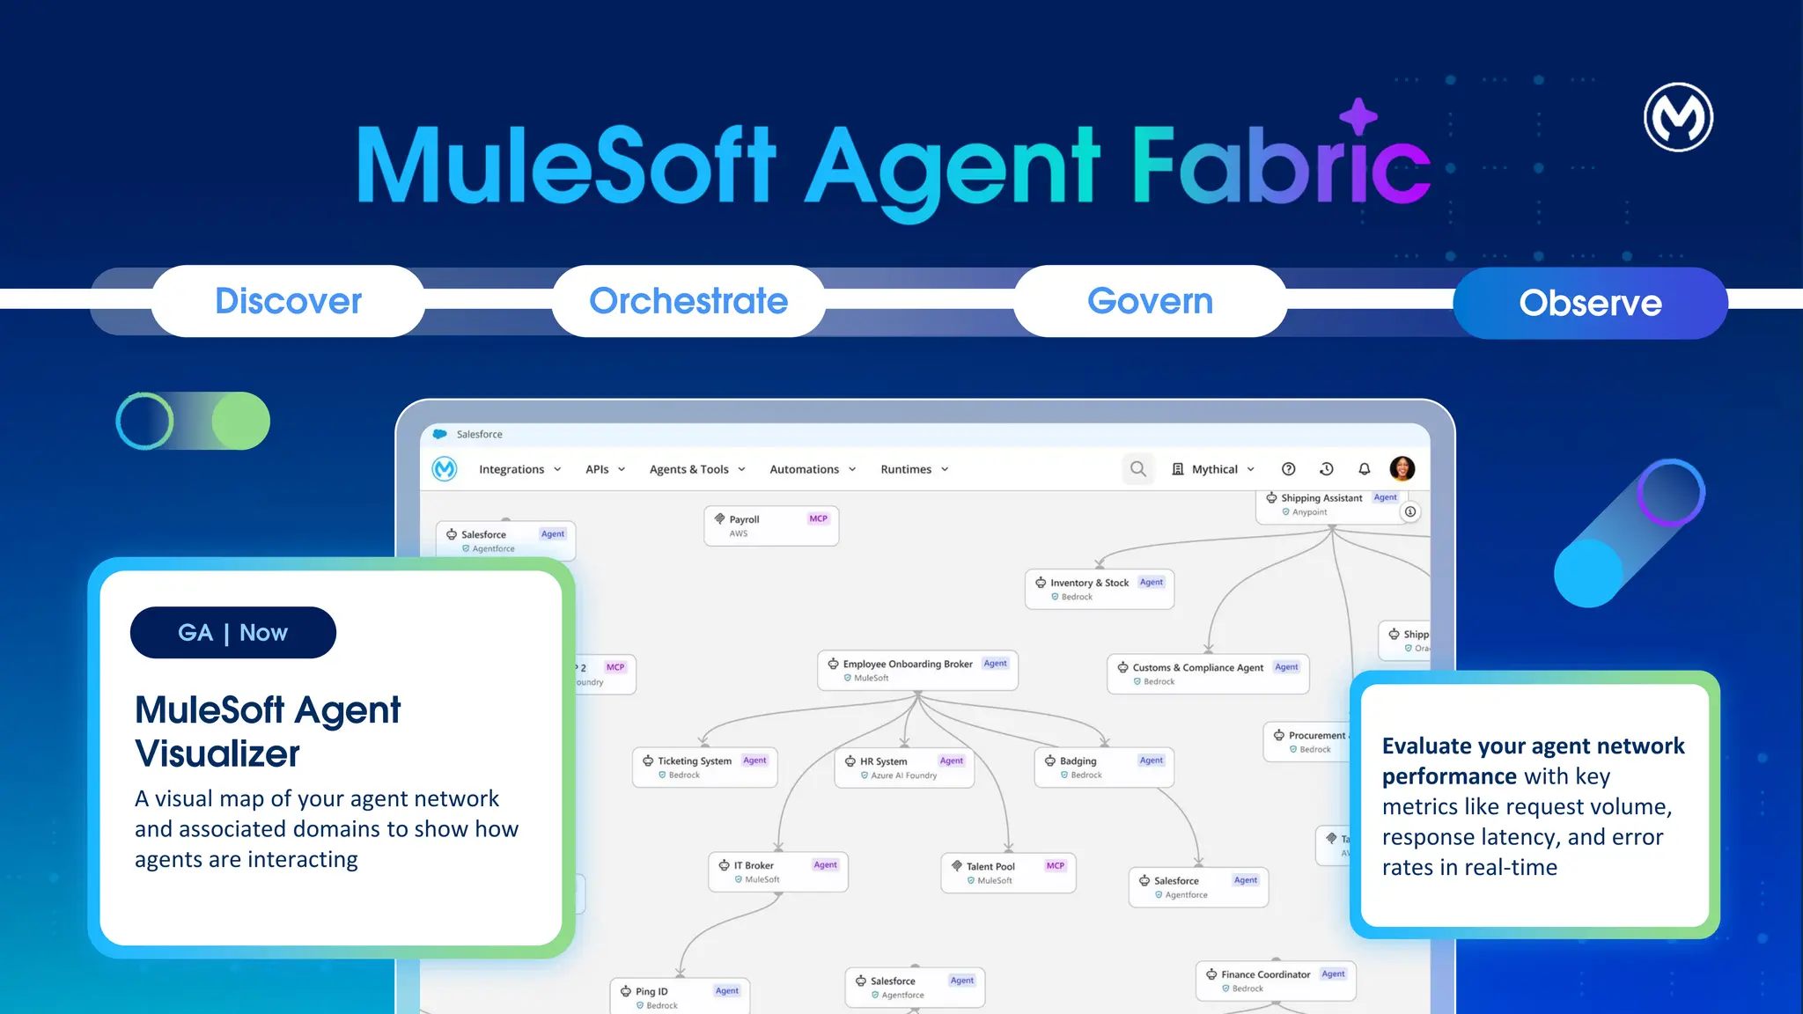This screenshot has height=1014, width=1803.
Task: Expand the Runtimes dropdown
Action: (x=915, y=469)
